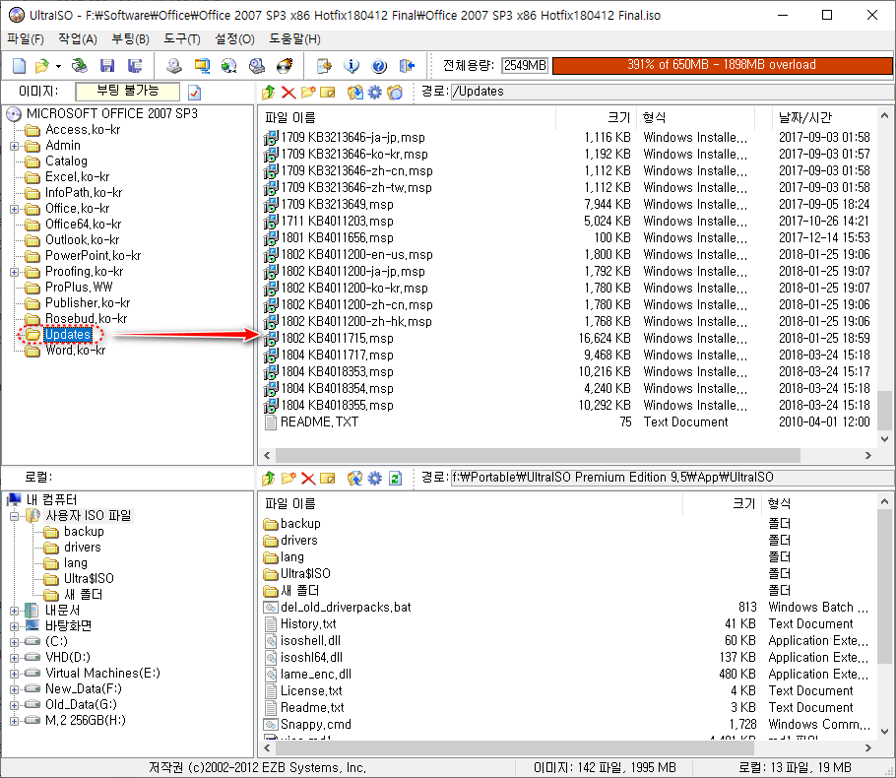Click the Make CD/DVD image icon
896x778 pixels.
174,66
